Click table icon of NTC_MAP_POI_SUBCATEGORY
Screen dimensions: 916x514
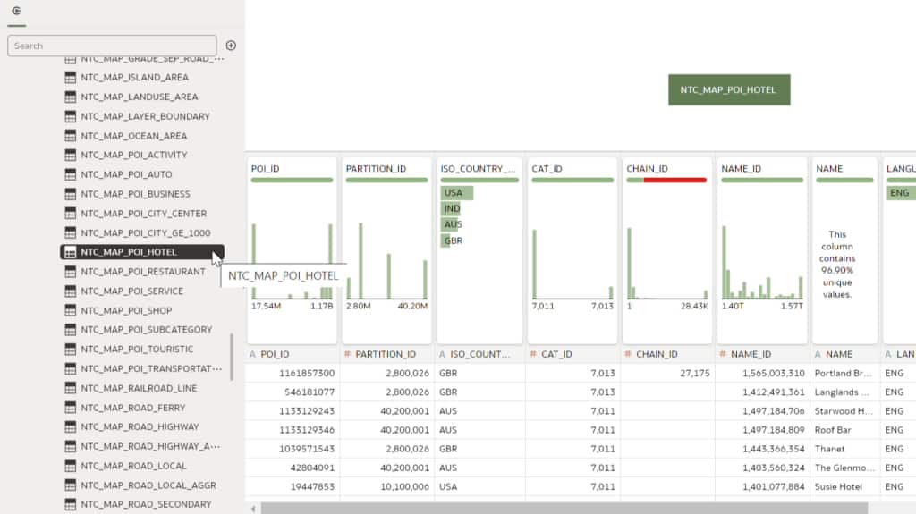coord(70,330)
